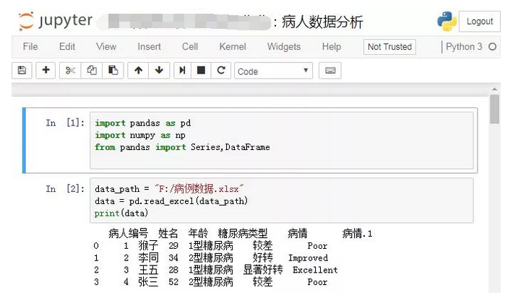505x295 pixels.
Task: Click the 年龄 column header in output
Action: coord(198,233)
